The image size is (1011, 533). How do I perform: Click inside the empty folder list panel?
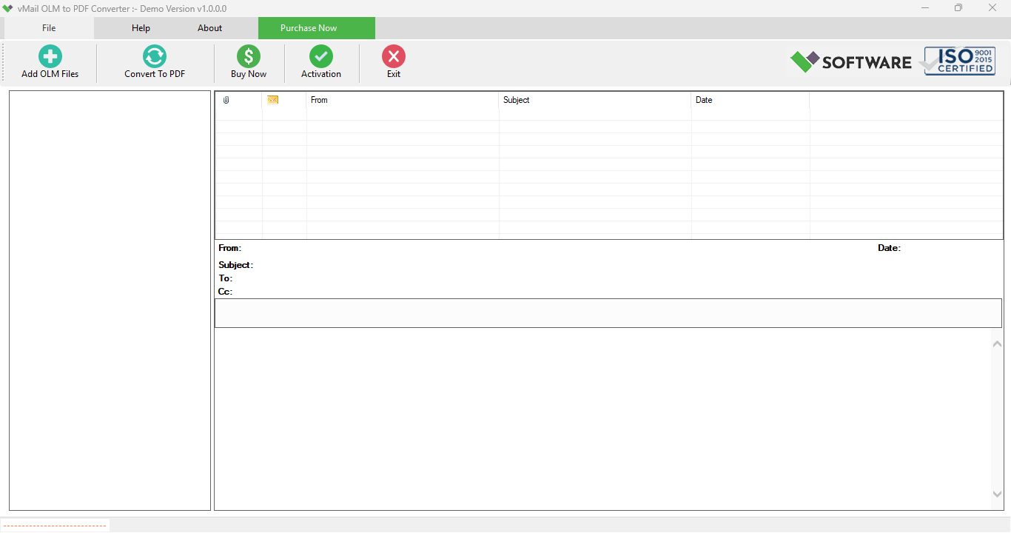coord(109,300)
